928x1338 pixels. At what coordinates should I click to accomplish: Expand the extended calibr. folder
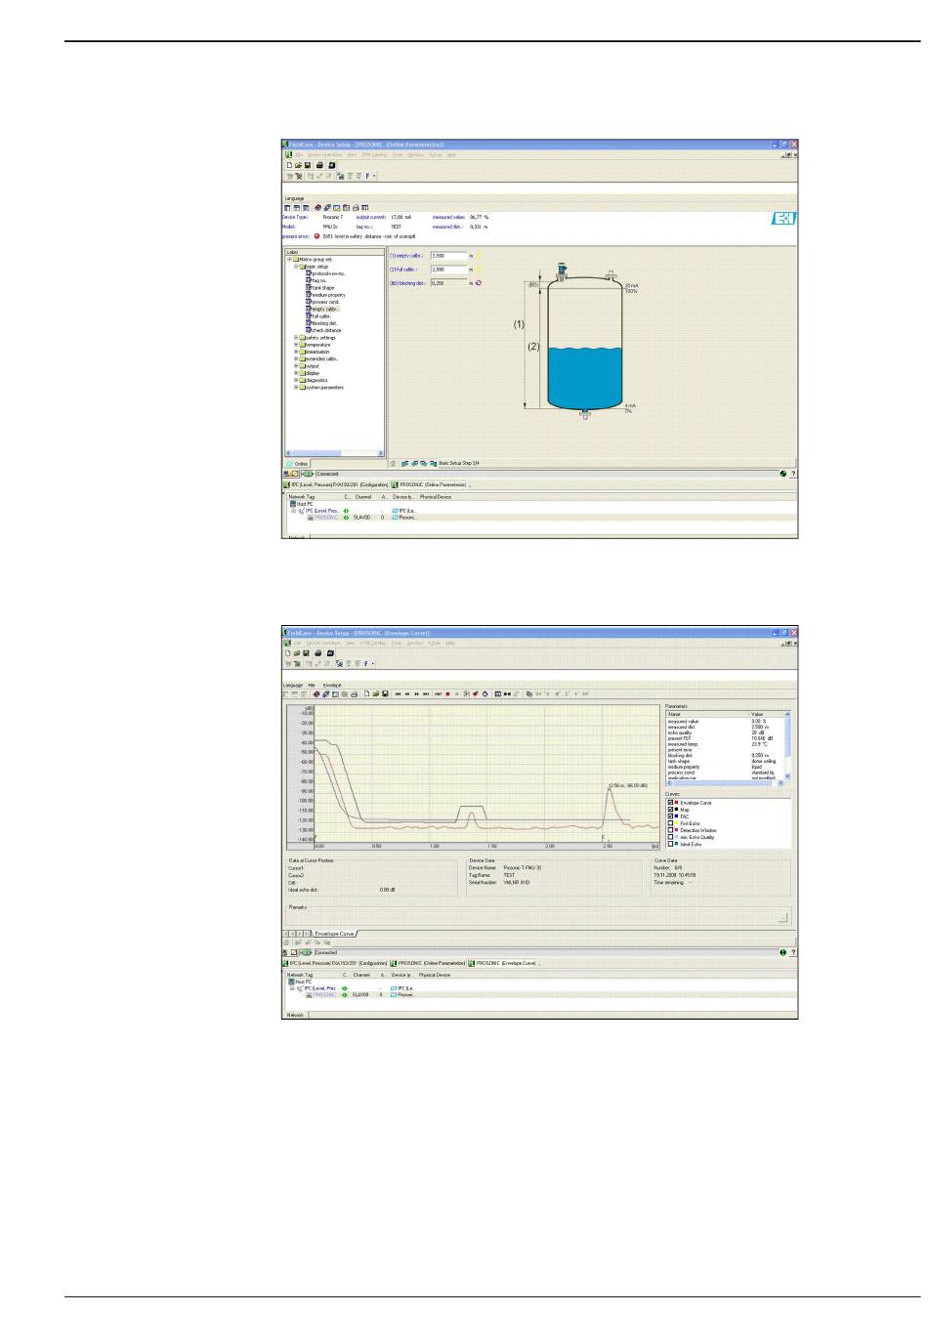point(296,358)
